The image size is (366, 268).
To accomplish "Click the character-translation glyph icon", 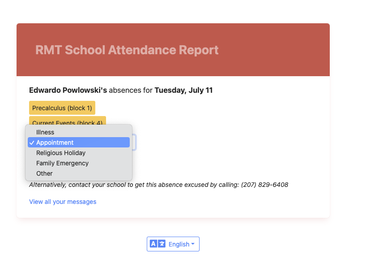I will pyautogui.click(x=162, y=243).
